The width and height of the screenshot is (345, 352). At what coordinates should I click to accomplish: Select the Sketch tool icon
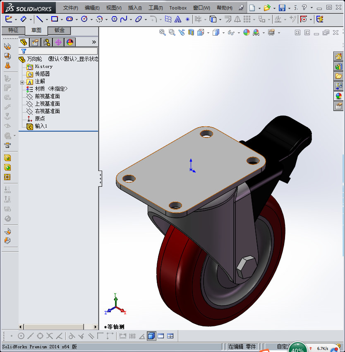pos(9,19)
